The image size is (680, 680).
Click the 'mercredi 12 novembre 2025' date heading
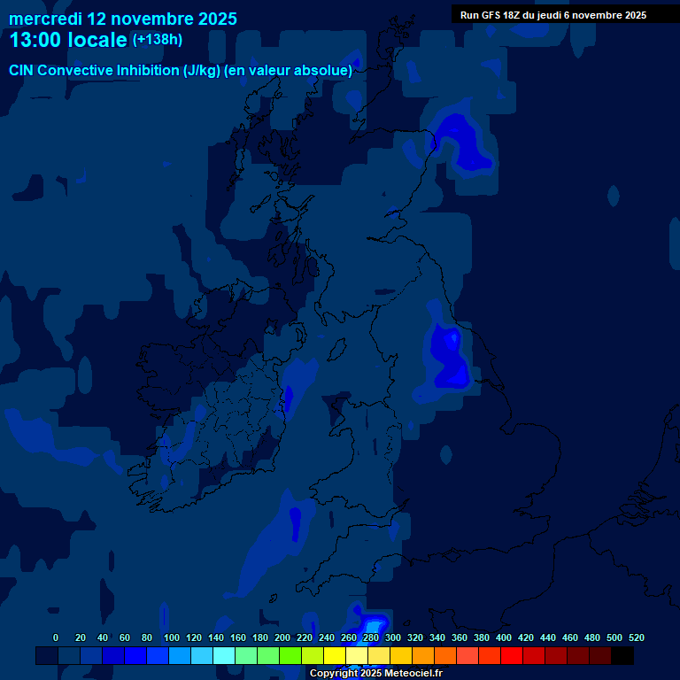(x=123, y=19)
